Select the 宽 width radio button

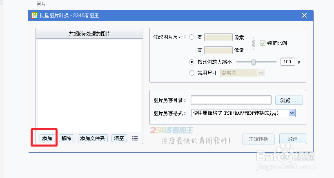point(192,37)
